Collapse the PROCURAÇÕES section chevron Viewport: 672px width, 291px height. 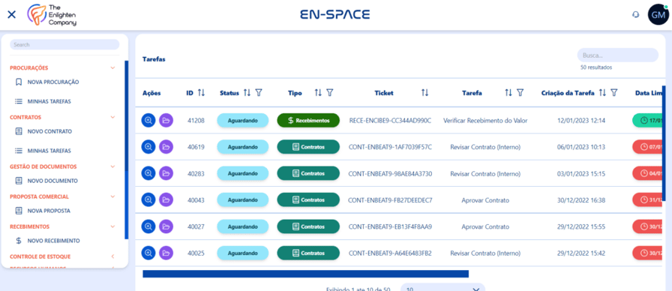coord(112,67)
